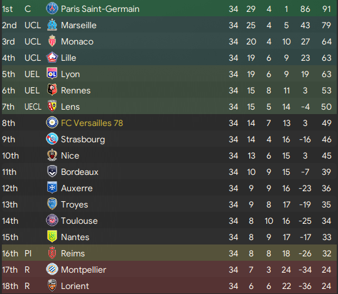Click the FC Versailles 78 crest
The width and height of the screenshot is (338, 294).
[x=52, y=123]
